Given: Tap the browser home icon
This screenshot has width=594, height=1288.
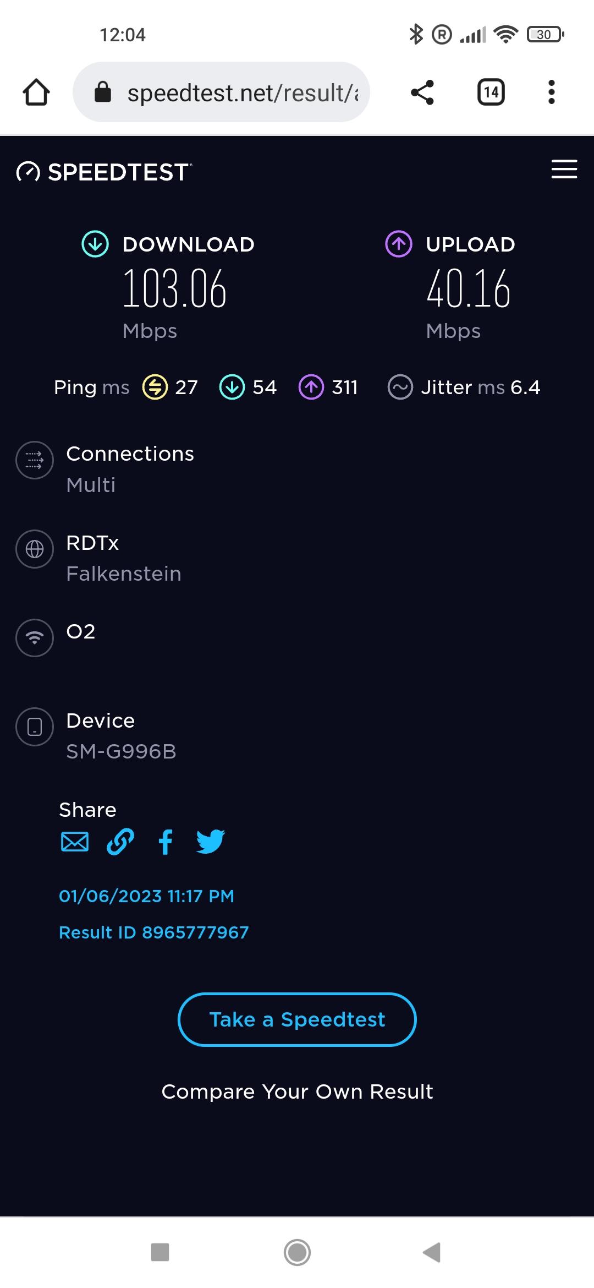Looking at the screenshot, I should (36, 92).
